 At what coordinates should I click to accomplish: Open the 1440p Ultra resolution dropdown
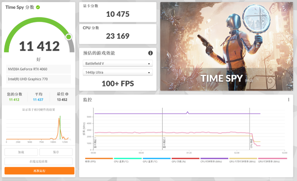(x=117, y=72)
